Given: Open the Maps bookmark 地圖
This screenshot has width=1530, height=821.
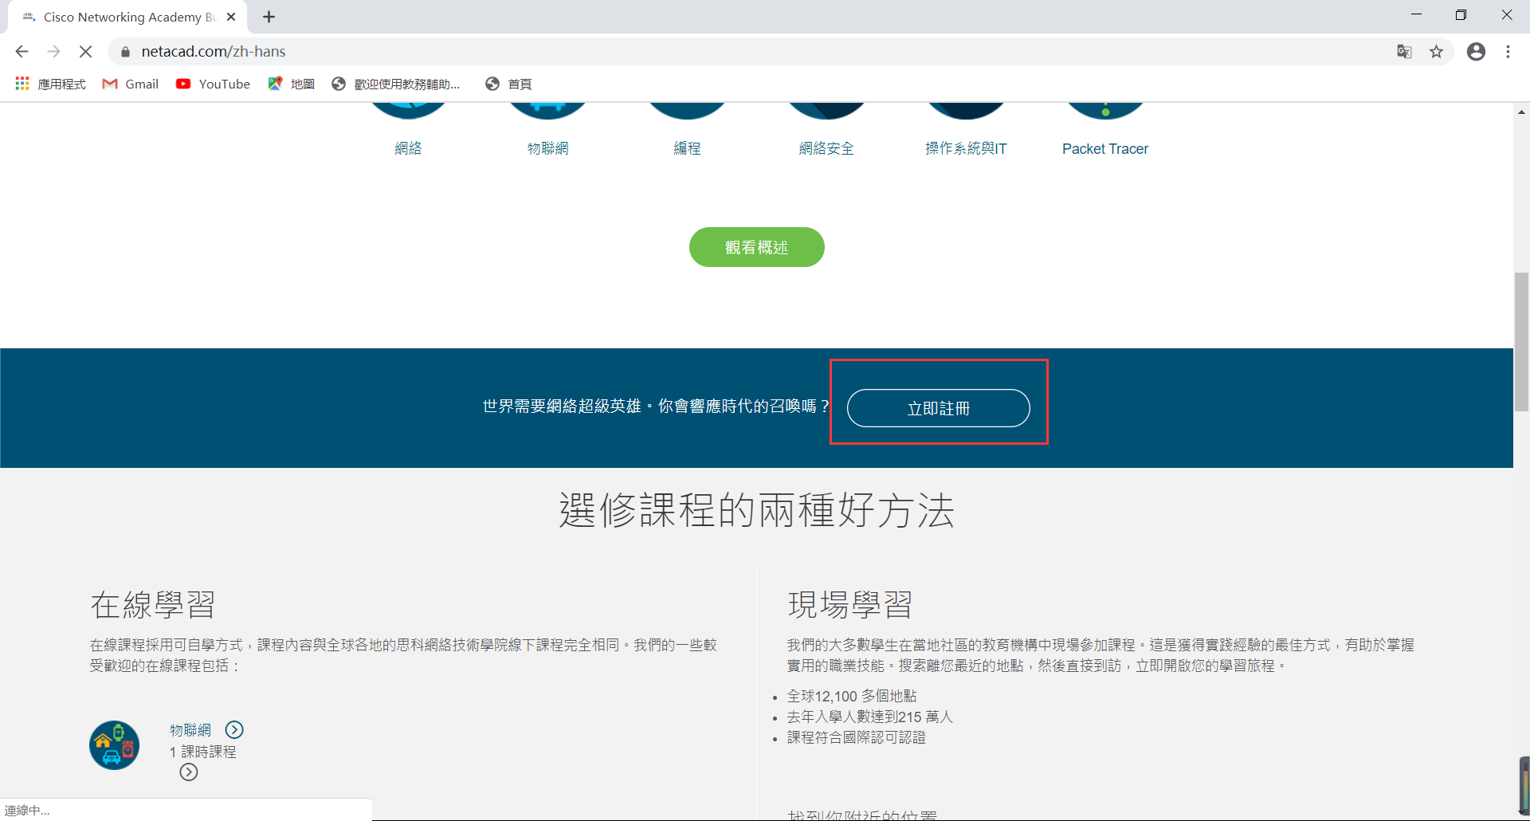Looking at the screenshot, I should pos(291,84).
